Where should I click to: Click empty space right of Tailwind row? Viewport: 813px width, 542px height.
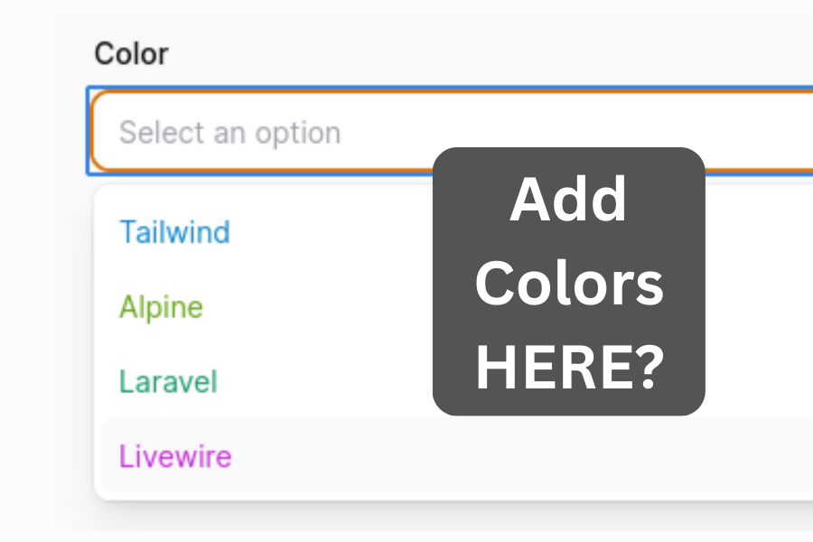pos(343,232)
